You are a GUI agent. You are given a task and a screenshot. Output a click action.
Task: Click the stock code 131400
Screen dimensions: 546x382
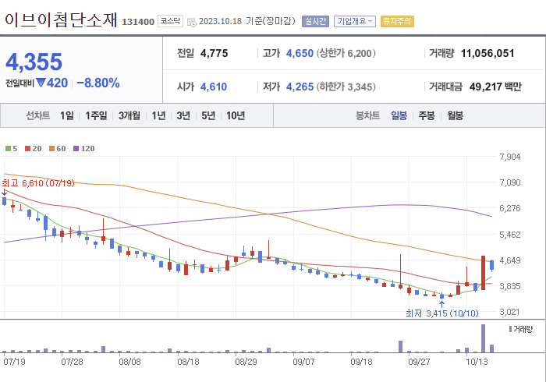pos(138,22)
